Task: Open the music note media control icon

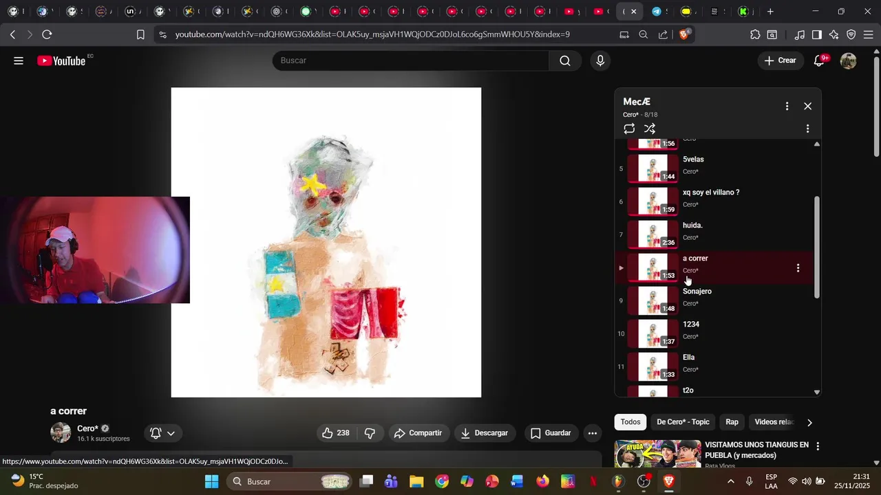Action: click(x=799, y=34)
